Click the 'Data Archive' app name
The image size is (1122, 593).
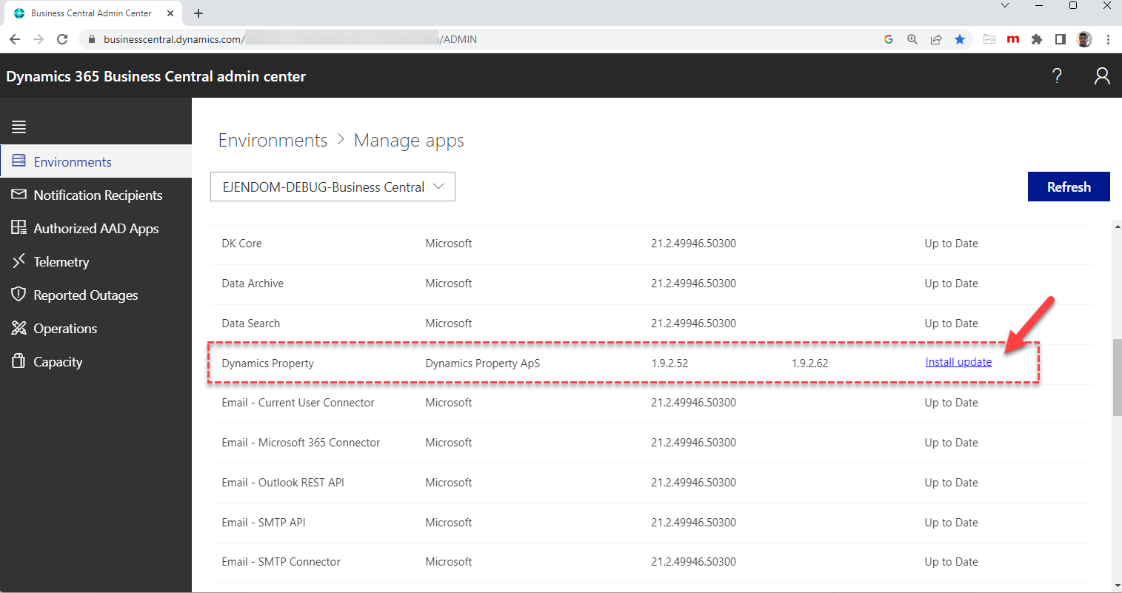[253, 284]
